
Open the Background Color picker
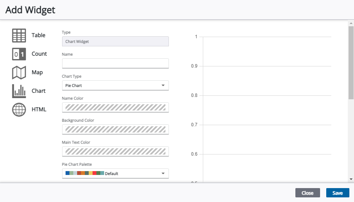115,129
